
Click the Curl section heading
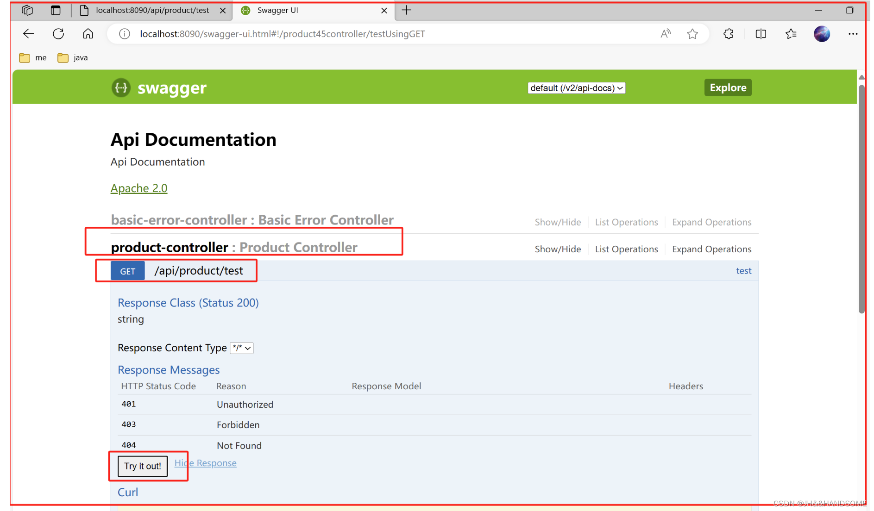(x=128, y=492)
